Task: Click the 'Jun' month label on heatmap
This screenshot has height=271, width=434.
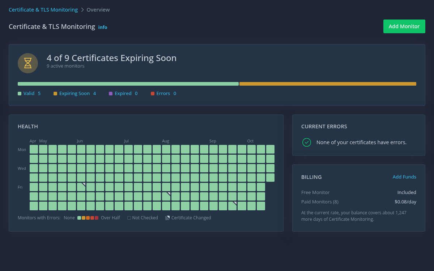Action: 80,141
